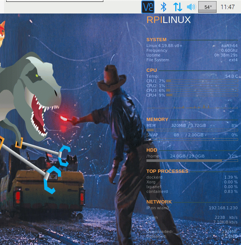Click the Uptime 0h 38m 29s value
Screen dimensions: 241x245
tap(226, 55)
